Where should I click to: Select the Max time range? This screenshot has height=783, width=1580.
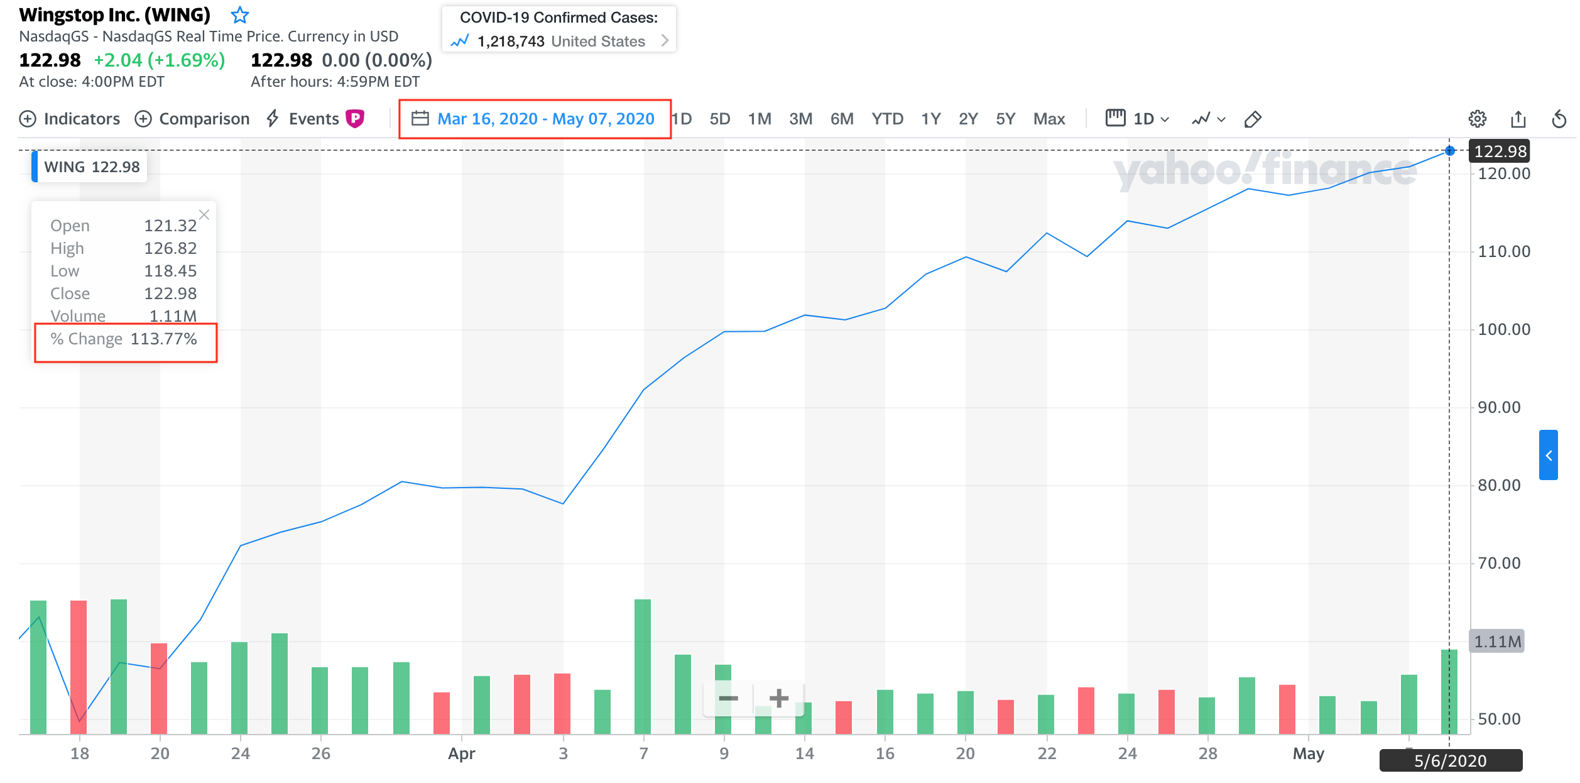tap(1049, 119)
